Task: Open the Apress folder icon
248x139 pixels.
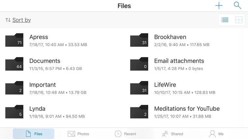Action: pos(14,40)
